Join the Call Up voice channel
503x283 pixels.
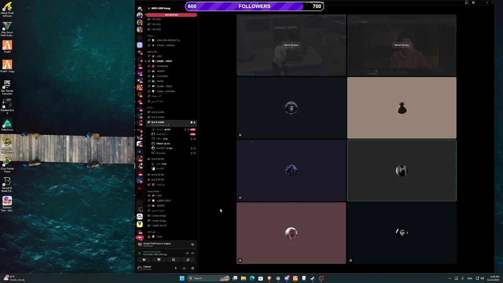tap(171, 185)
